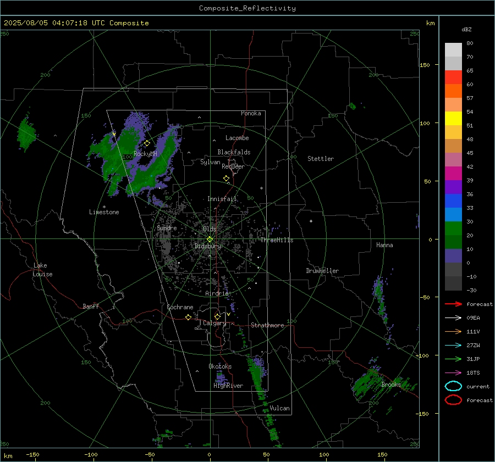Click the Hanna city label

pyautogui.click(x=384, y=245)
